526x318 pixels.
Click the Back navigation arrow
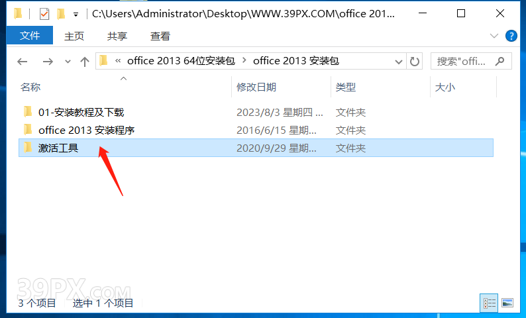23,62
